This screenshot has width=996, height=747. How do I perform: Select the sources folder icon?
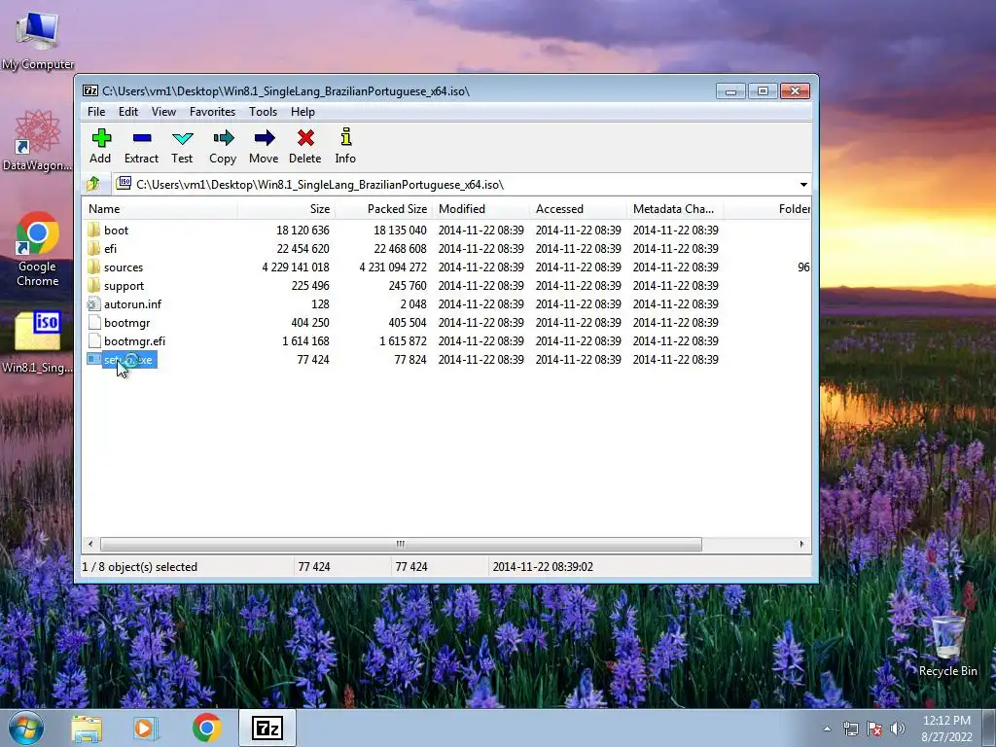[x=94, y=267]
